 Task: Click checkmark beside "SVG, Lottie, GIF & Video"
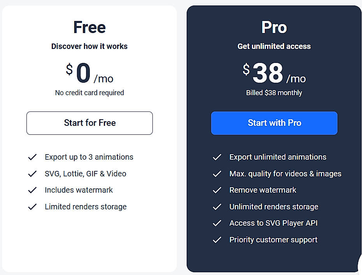33,174
